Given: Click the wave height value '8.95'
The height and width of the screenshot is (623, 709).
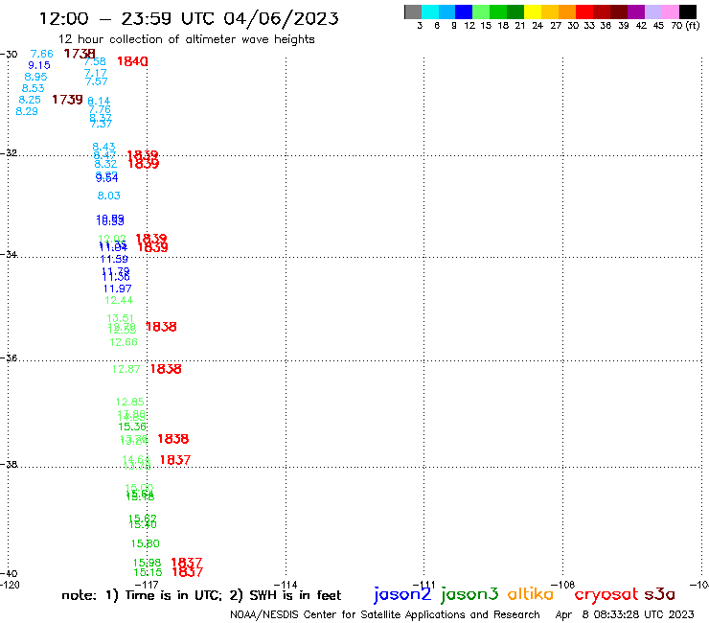Looking at the screenshot, I should point(35,77).
